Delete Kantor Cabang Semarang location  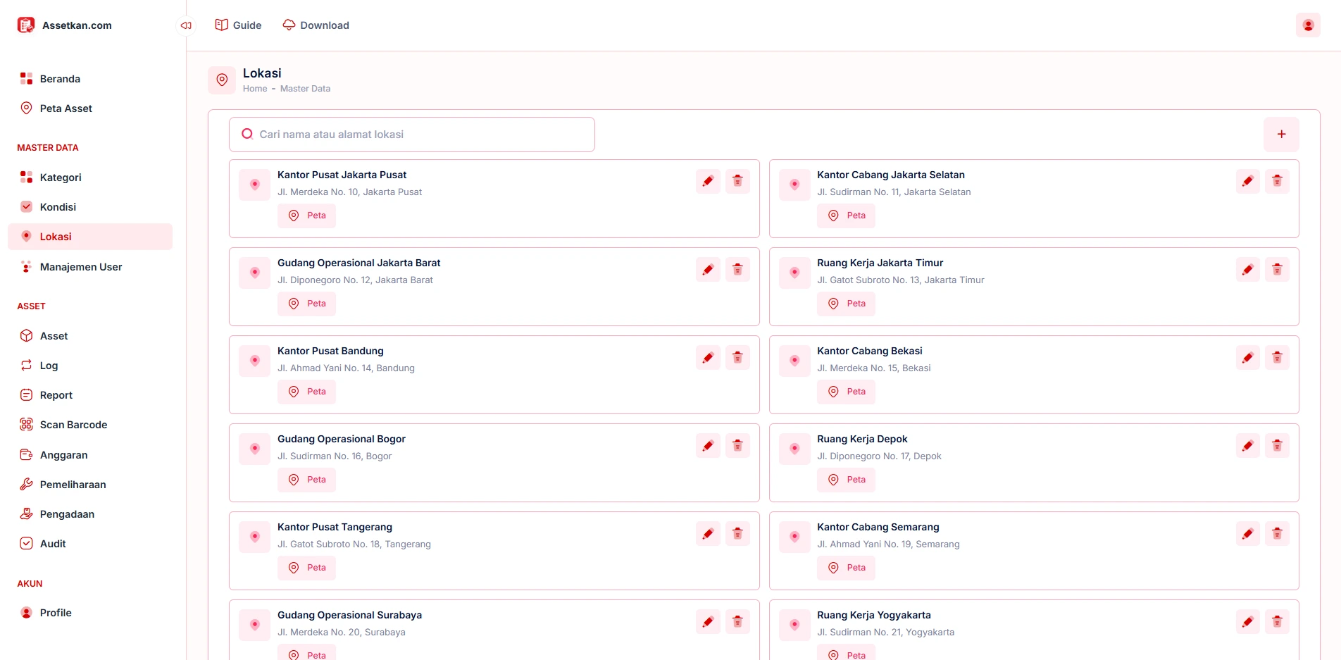(x=1277, y=534)
